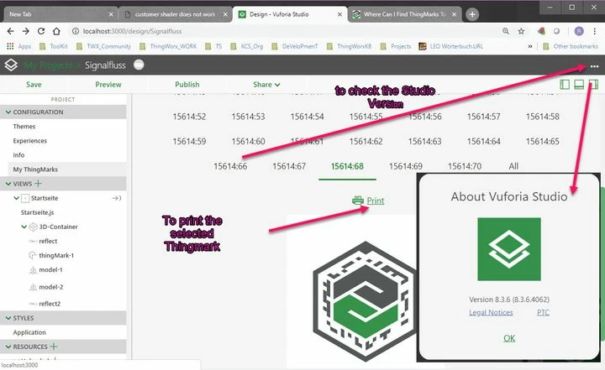Click the printer icon next to Print
Viewport: 605px width, 370px height.
358,201
